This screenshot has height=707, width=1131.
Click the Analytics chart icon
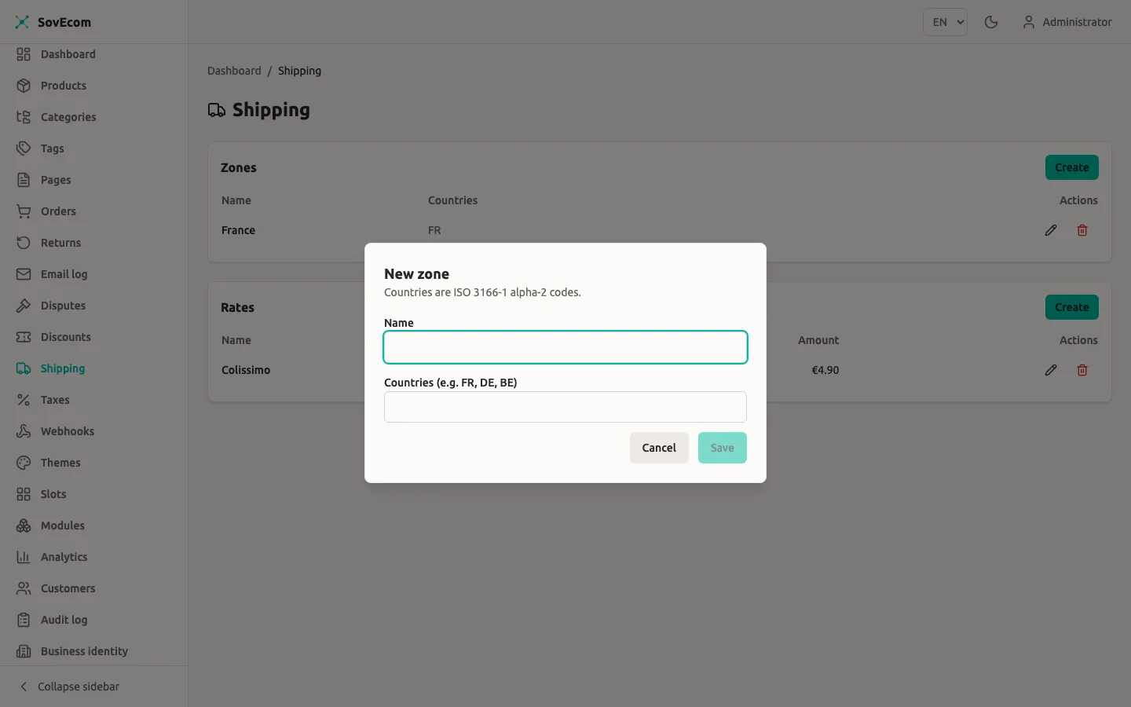click(x=24, y=557)
